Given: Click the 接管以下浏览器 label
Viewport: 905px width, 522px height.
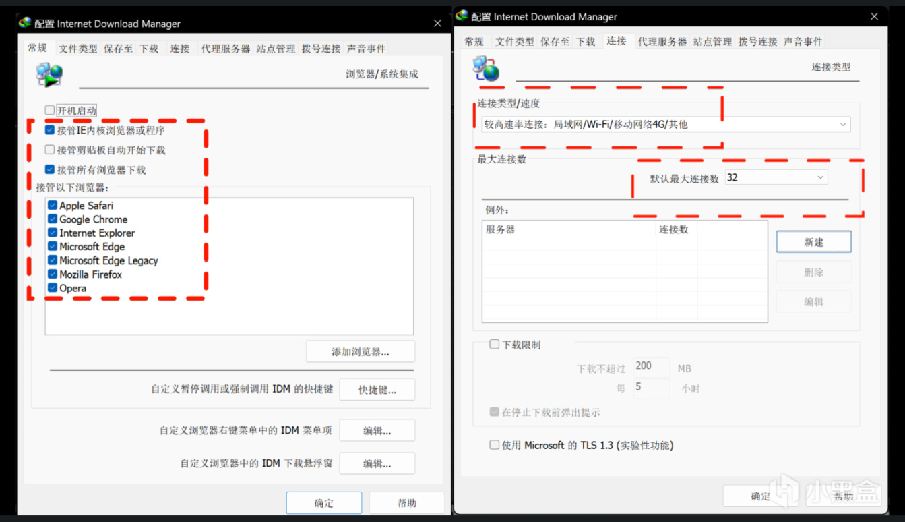Looking at the screenshot, I should click(x=73, y=187).
